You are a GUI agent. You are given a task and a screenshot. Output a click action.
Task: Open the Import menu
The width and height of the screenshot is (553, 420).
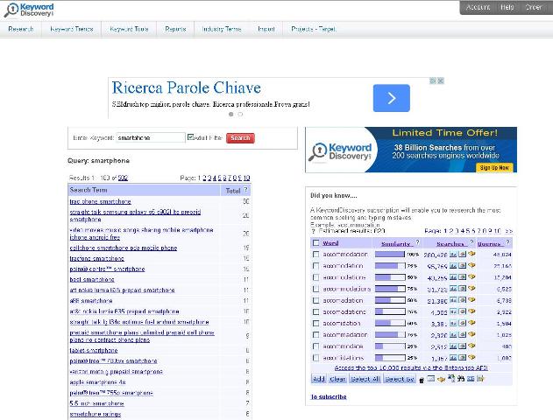pyautogui.click(x=266, y=29)
